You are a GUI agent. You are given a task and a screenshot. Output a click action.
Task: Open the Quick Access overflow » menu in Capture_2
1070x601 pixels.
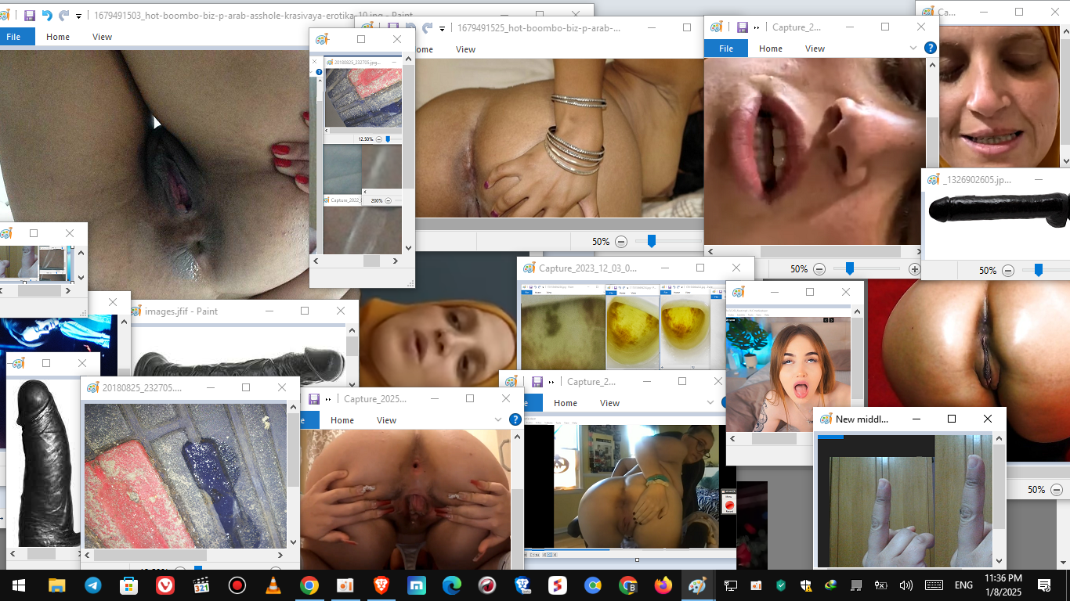(755, 27)
